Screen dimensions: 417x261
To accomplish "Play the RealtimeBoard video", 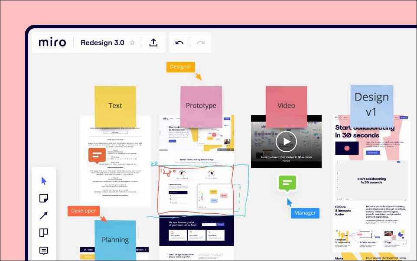I will (x=286, y=141).
